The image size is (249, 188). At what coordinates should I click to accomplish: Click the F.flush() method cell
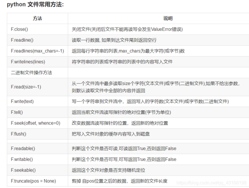click(x=37, y=134)
